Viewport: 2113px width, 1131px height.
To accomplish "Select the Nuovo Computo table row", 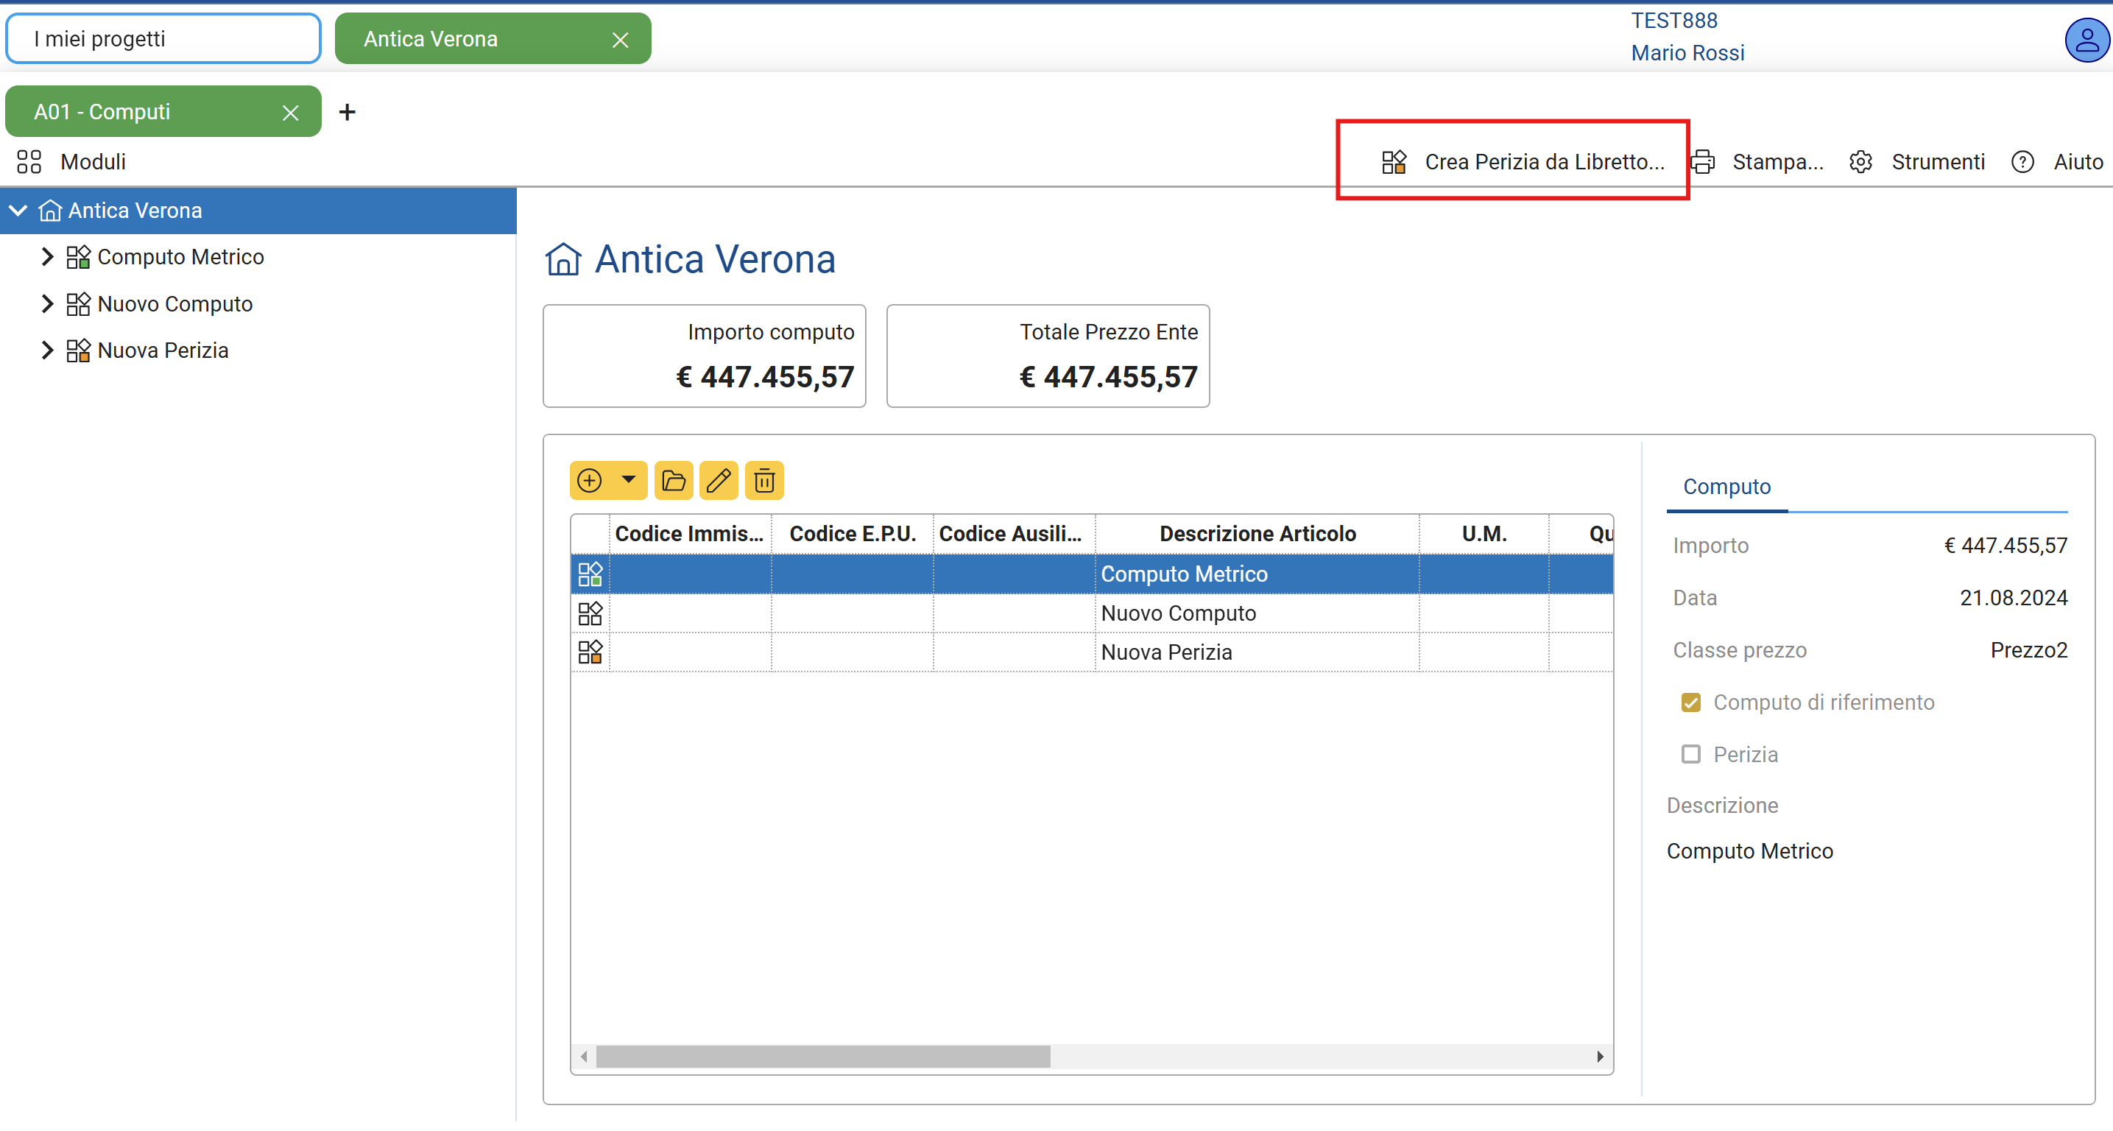I will (x=1177, y=613).
